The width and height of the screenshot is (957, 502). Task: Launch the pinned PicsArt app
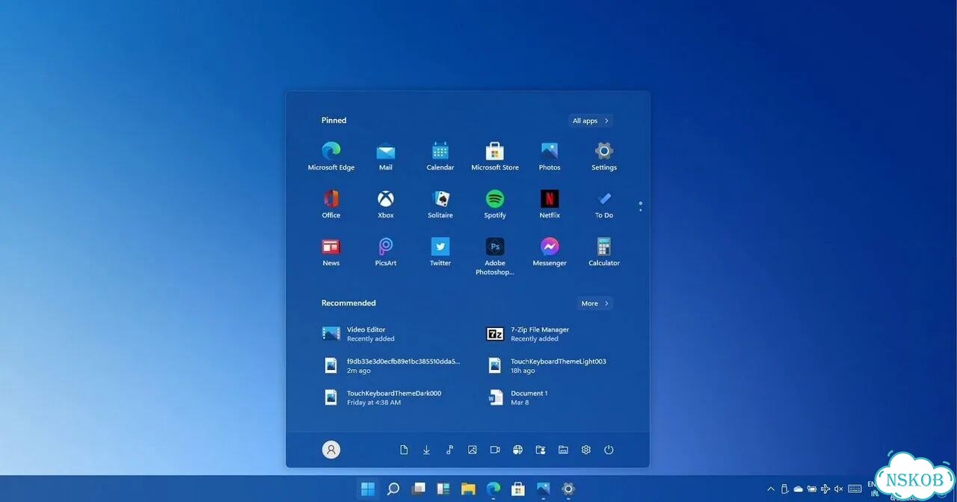click(x=386, y=252)
